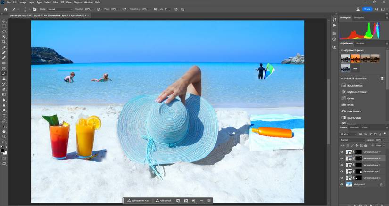Screen dimensions: 389x206
Task: Add a Color Balance adjustment
Action: point(354,111)
